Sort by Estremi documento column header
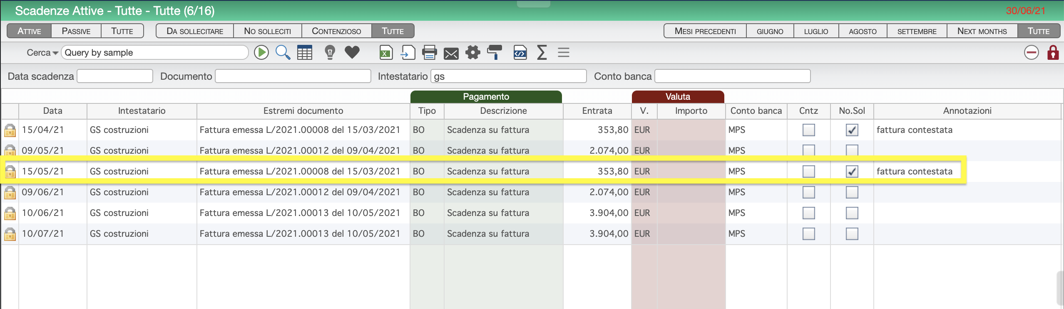The image size is (1064, 309). tap(303, 111)
